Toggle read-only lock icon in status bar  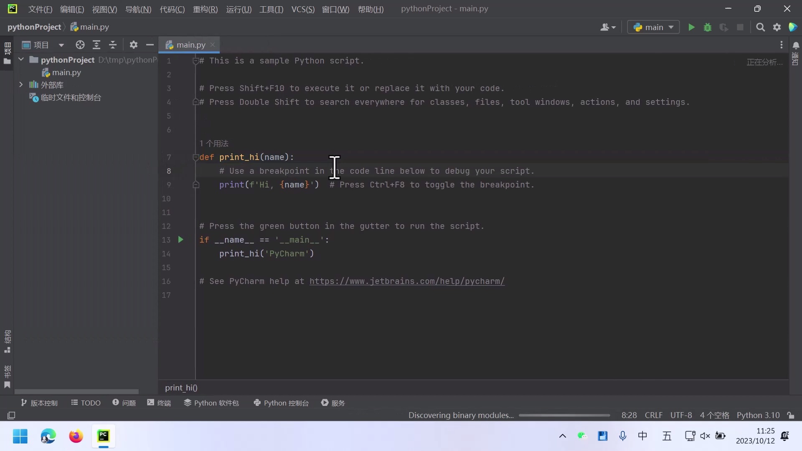791,415
